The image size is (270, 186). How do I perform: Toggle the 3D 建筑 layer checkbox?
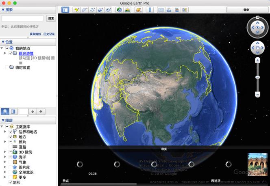pos(10,152)
